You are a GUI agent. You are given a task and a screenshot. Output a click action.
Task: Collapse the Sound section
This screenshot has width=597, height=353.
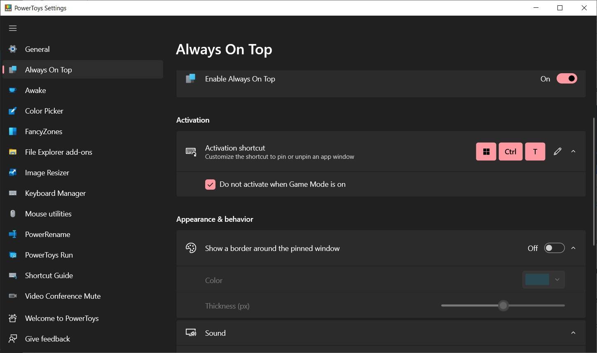[x=573, y=333]
